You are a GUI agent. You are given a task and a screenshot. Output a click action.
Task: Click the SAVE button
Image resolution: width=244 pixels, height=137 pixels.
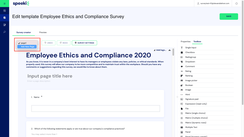coord(229,17)
